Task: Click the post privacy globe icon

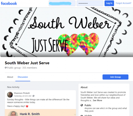Action: (34, 96)
